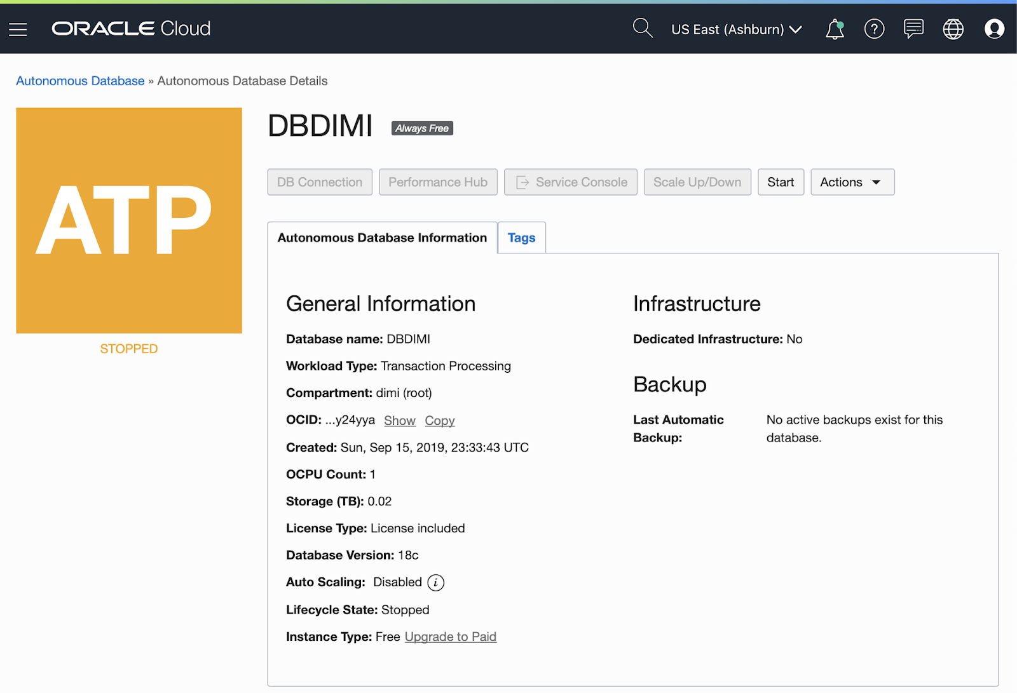Click the Database name value DBDIMI

pos(408,339)
